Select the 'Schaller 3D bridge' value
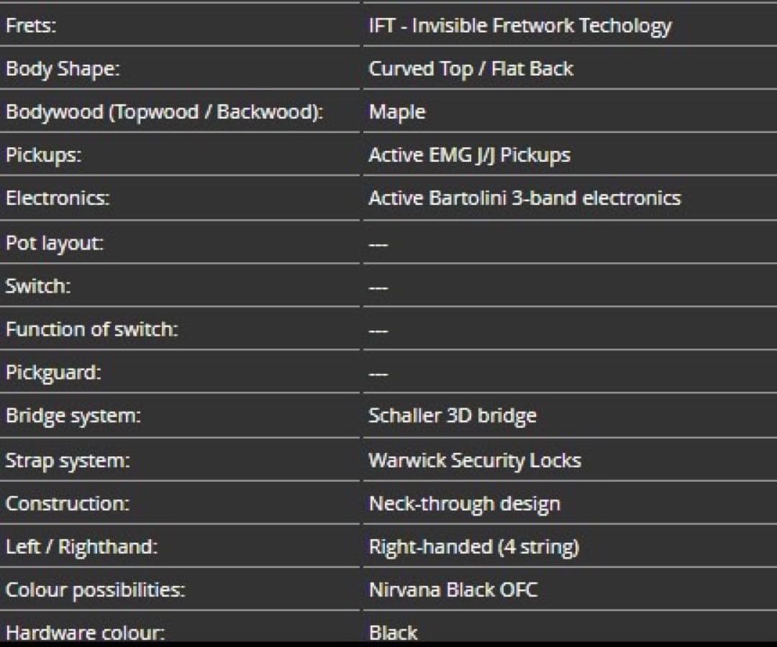777x647 pixels. [453, 416]
